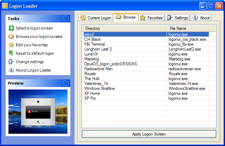Collapse the Preview panel
Screen dimensions: 225x146
coord(66,83)
